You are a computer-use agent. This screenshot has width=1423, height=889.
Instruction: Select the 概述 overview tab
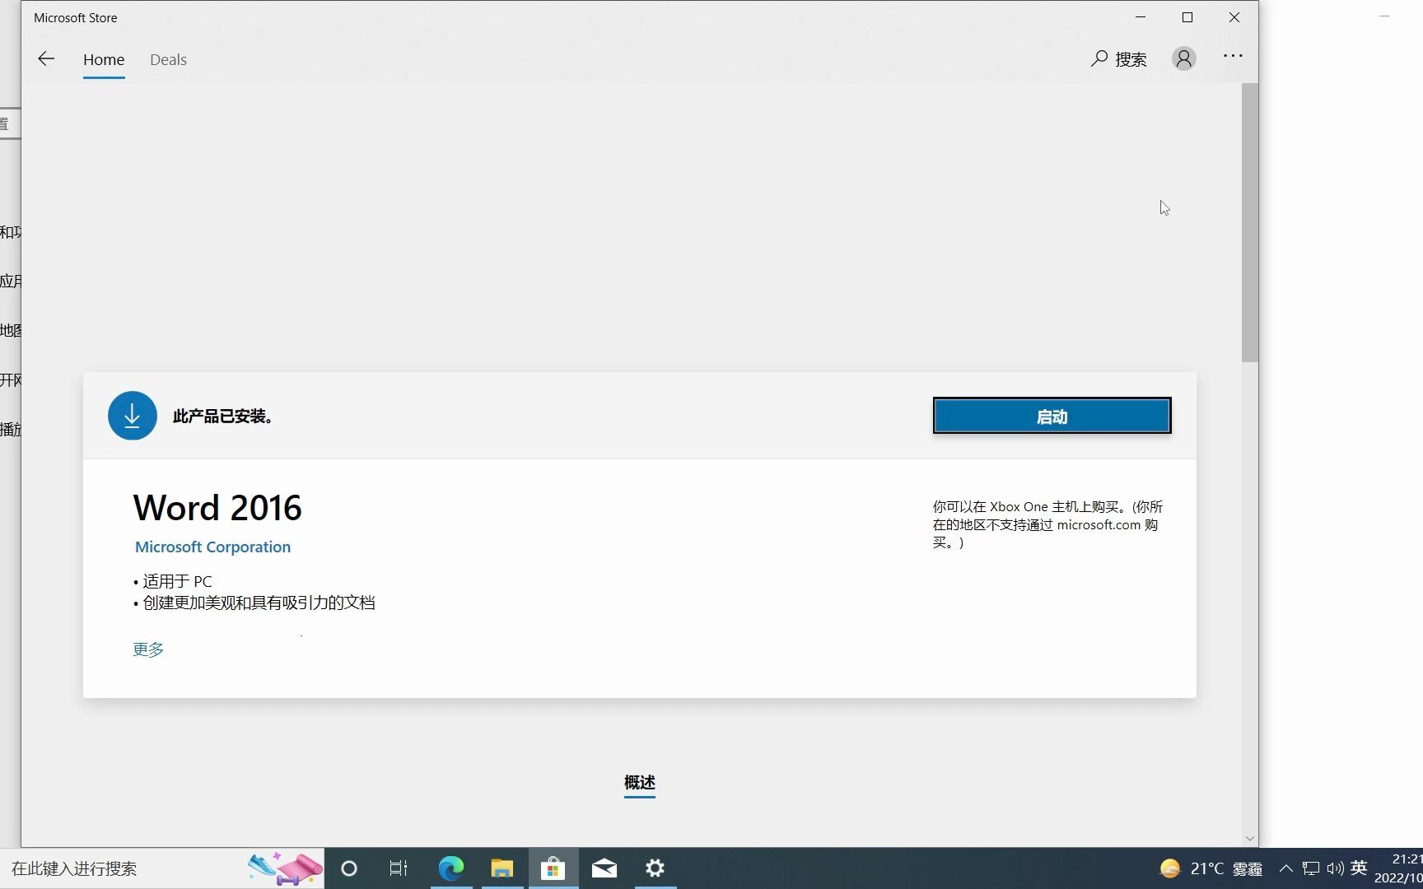(639, 782)
